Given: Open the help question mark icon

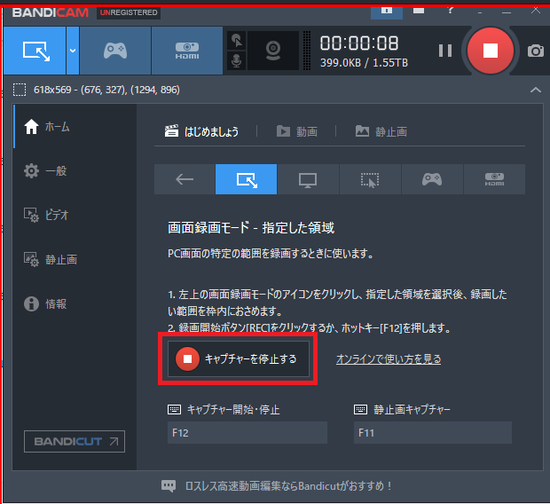Looking at the screenshot, I should [x=451, y=11].
